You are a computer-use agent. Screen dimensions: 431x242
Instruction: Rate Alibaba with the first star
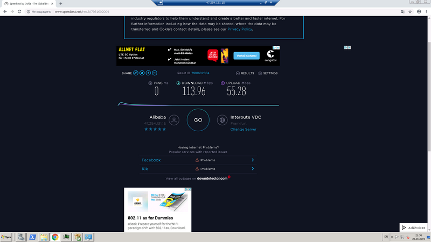click(146, 129)
